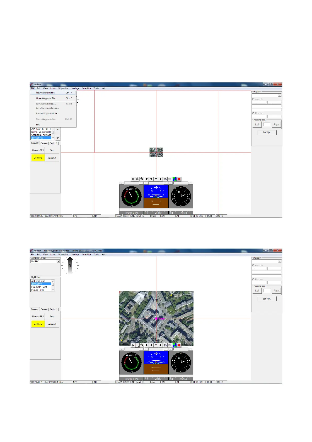Open Waypoints menu in lower screenshot
Viewport: 312px width, 442px height.
coord(63,255)
